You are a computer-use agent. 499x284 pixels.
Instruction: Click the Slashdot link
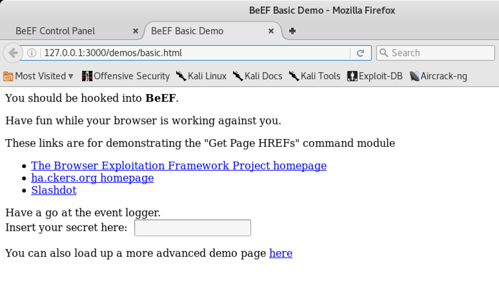point(54,190)
